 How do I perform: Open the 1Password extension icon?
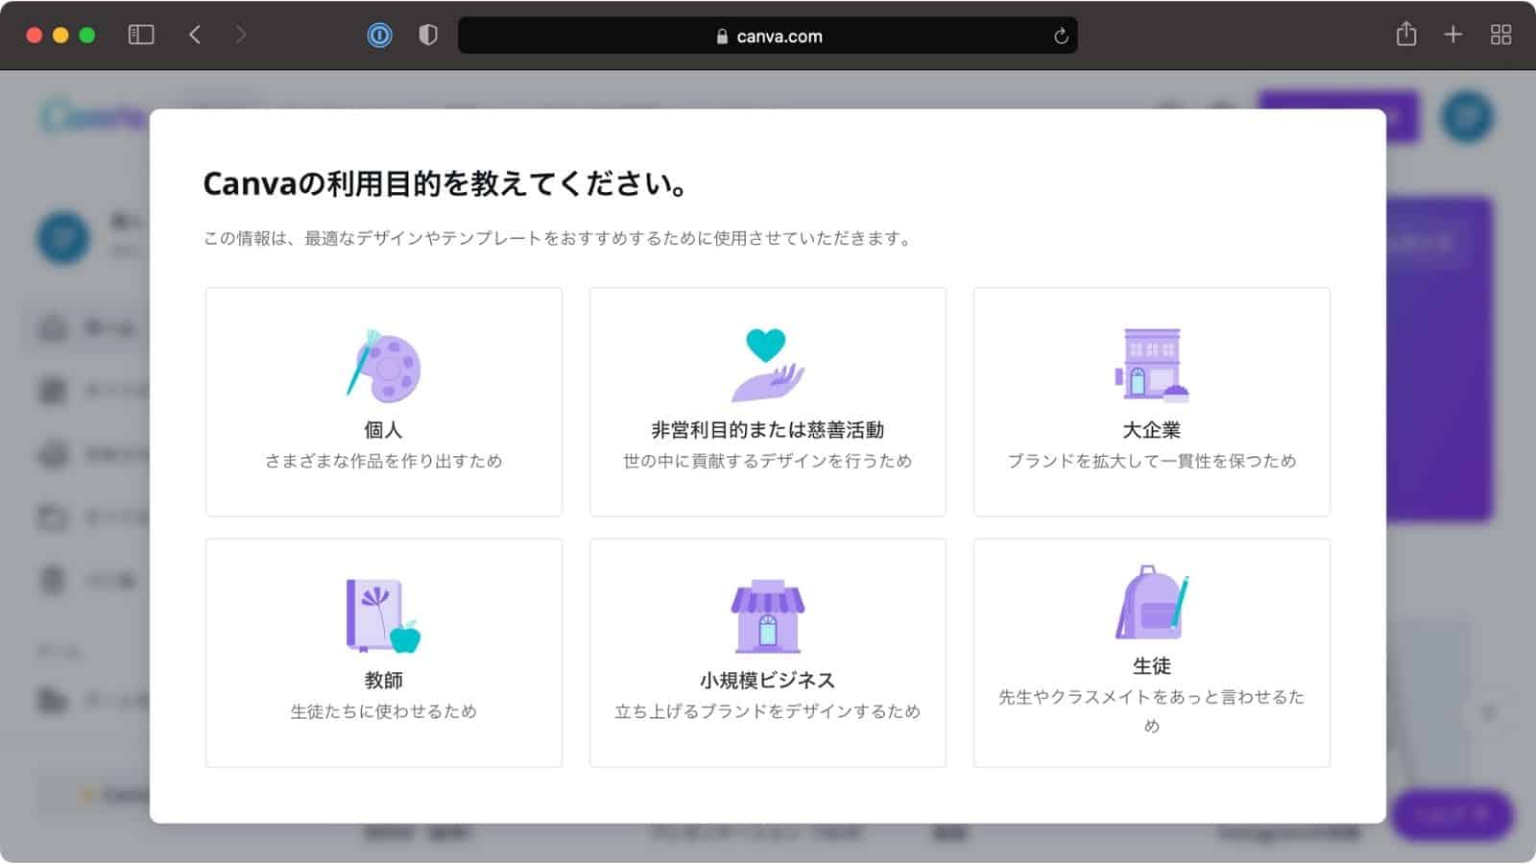[379, 36]
